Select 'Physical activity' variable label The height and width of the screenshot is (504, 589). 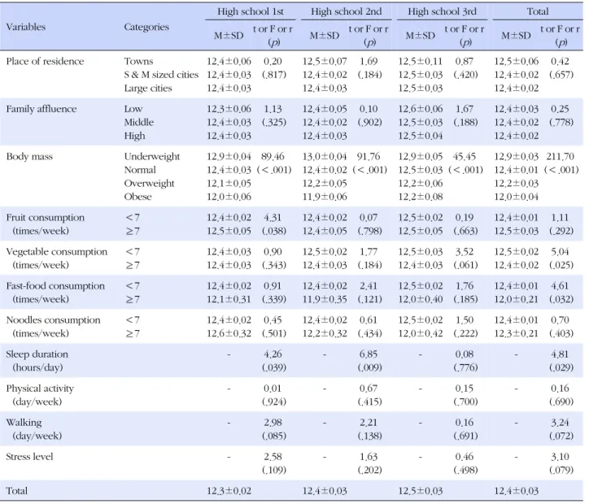pos(39,389)
